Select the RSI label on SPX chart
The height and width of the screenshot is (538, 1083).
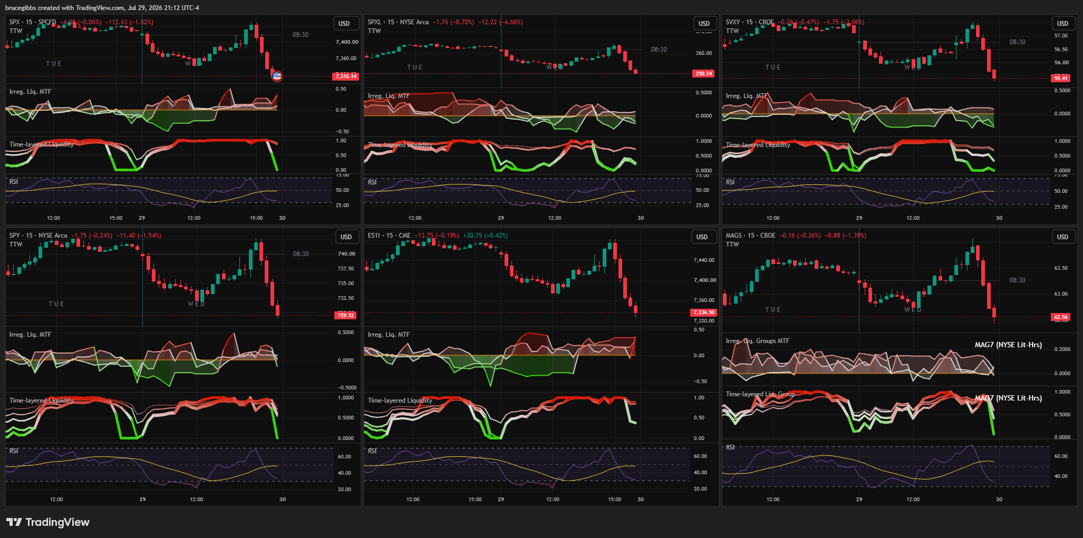[x=14, y=182]
